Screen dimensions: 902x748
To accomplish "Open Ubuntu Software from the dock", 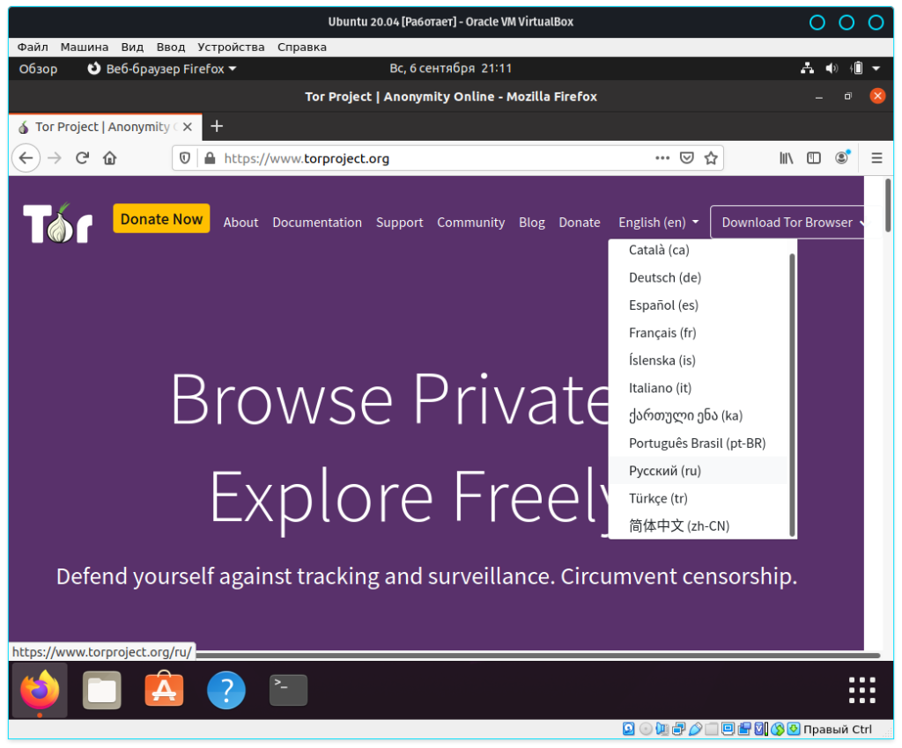I will point(164,690).
